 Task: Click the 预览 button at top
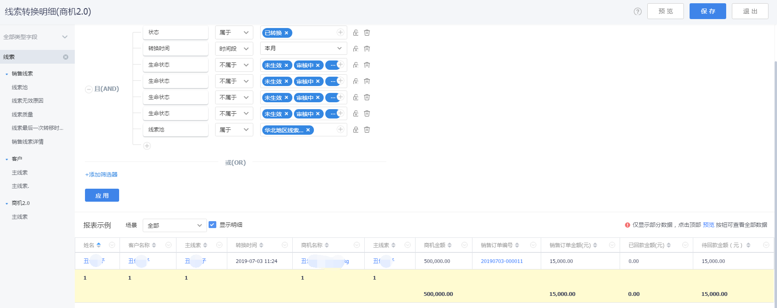666,11
